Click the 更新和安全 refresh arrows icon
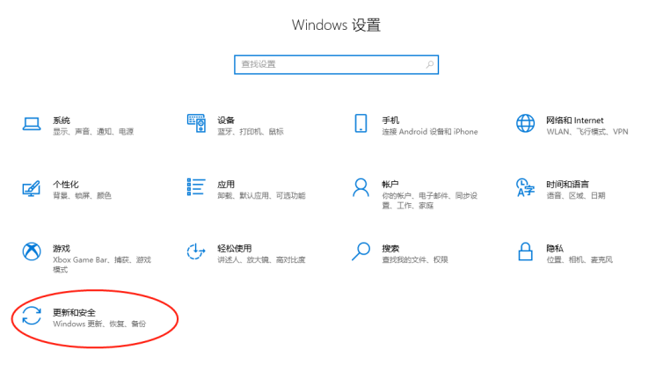 coord(32,316)
